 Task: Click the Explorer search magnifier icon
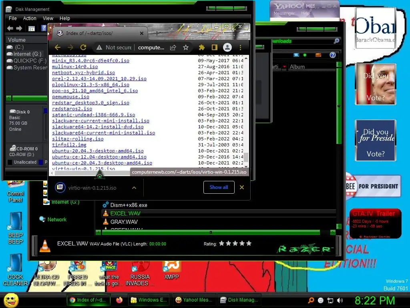pos(336,41)
